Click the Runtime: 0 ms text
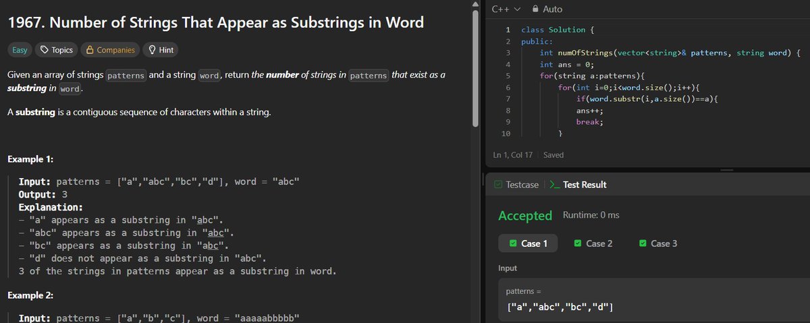Image resolution: width=810 pixels, height=323 pixels. coord(591,215)
